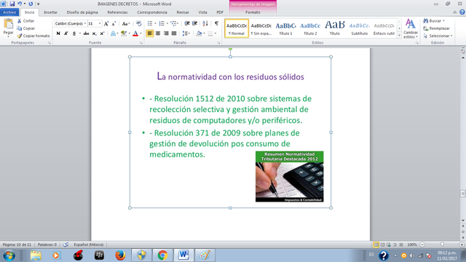Apply the Título 1 style
466x262 pixels.
pos(285,28)
